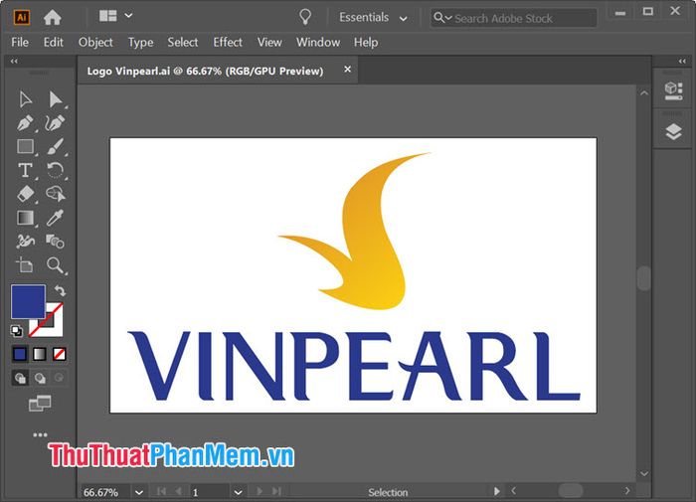This screenshot has height=502, width=696.
Task: Enable Draw Inside mode
Action: click(x=59, y=378)
